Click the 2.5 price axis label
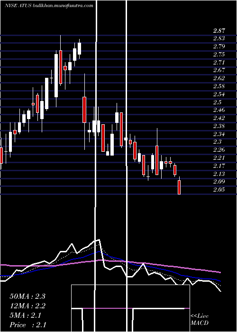Screen dimensions: 237x332 click(217, 102)
